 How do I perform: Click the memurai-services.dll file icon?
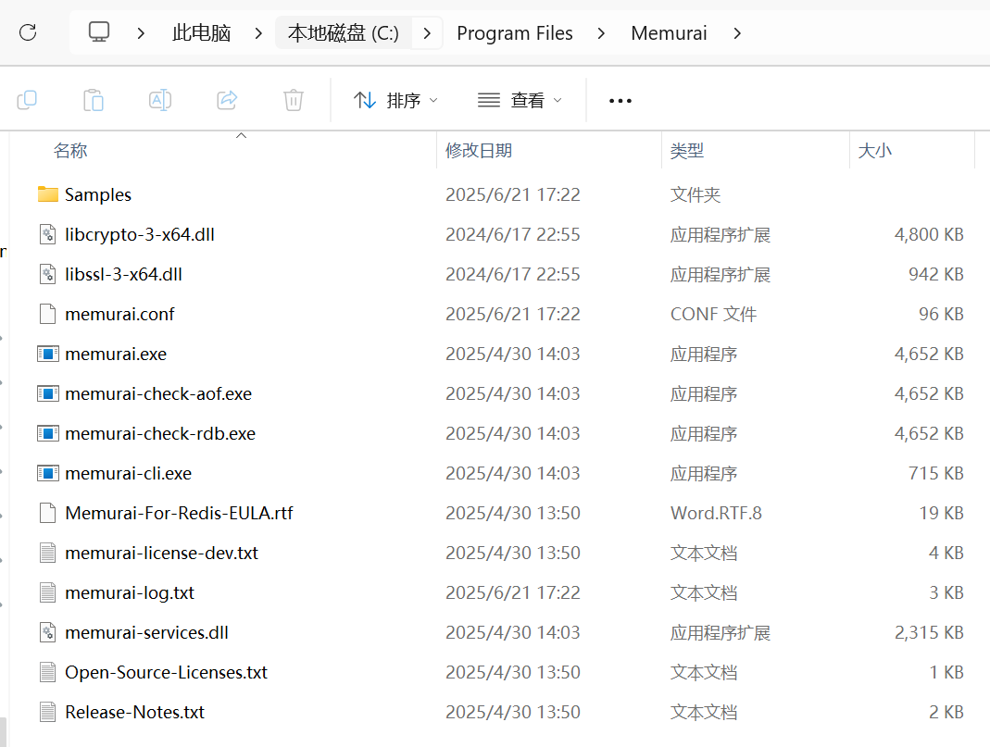point(48,631)
